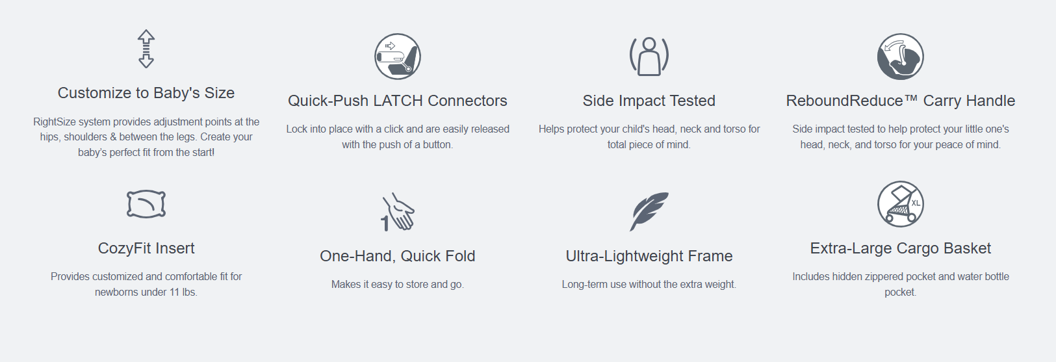Click the Makes it easy to store text

coord(398,285)
